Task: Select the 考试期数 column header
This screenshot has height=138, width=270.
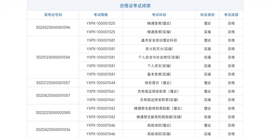Action: click(101, 15)
